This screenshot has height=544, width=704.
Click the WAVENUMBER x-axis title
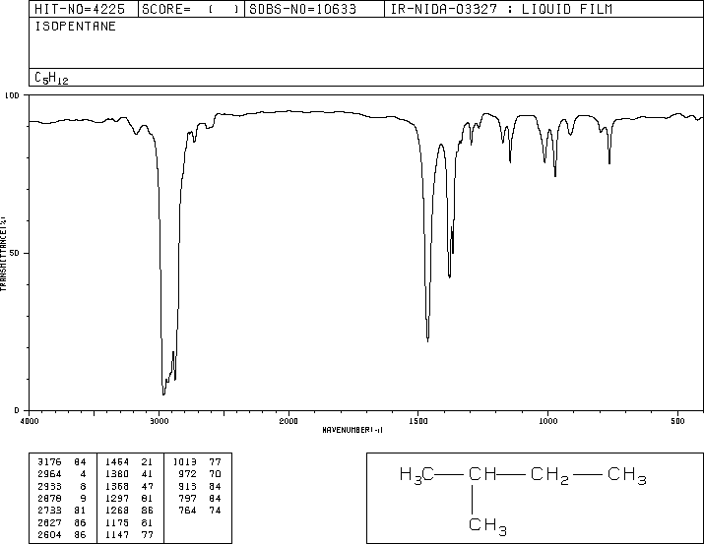tap(352, 430)
